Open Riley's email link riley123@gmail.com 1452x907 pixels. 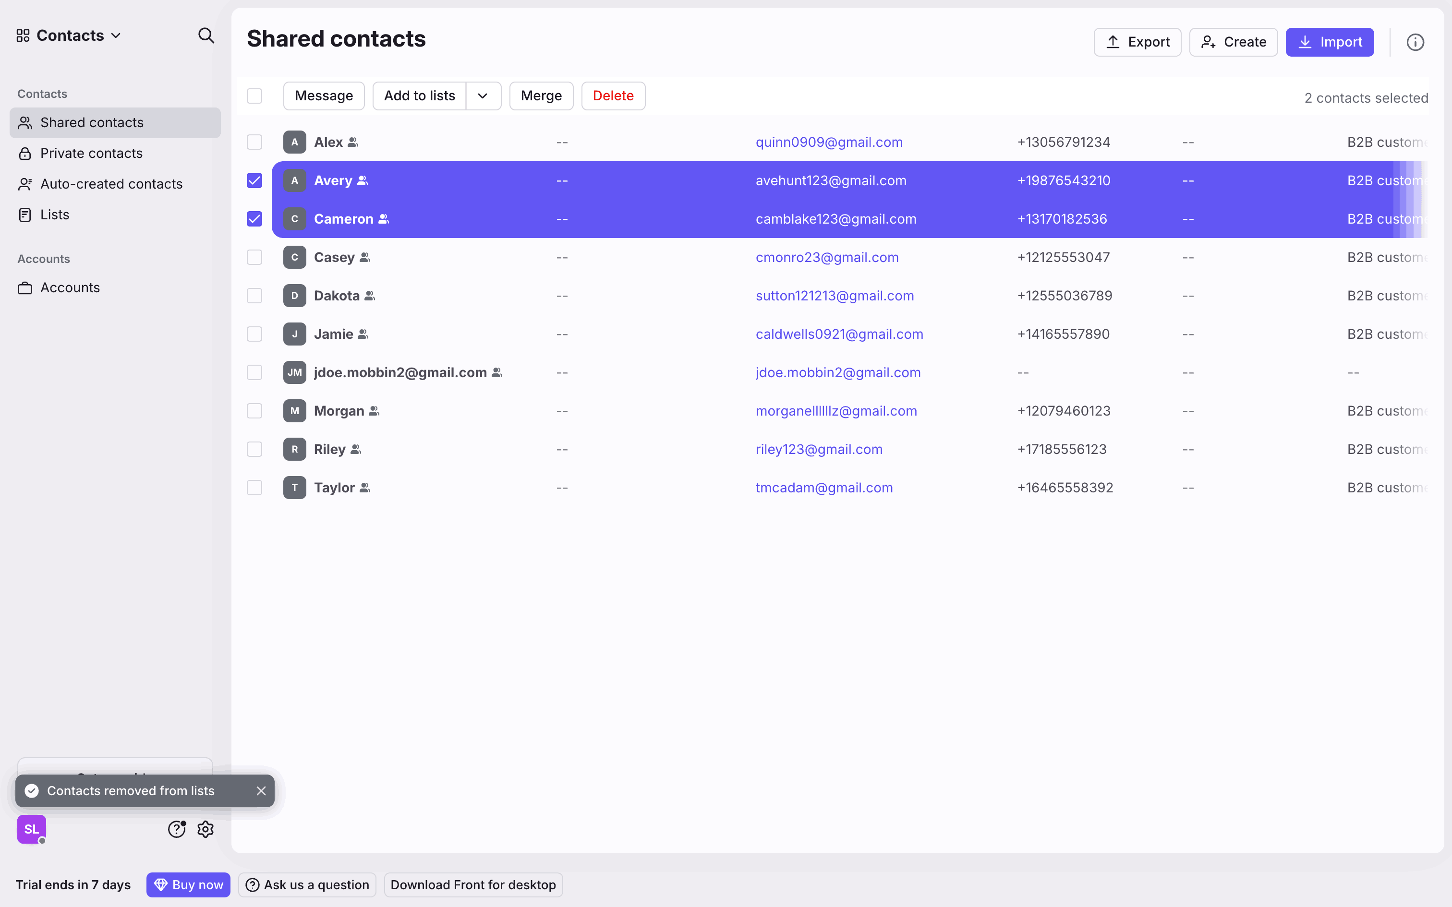point(818,449)
